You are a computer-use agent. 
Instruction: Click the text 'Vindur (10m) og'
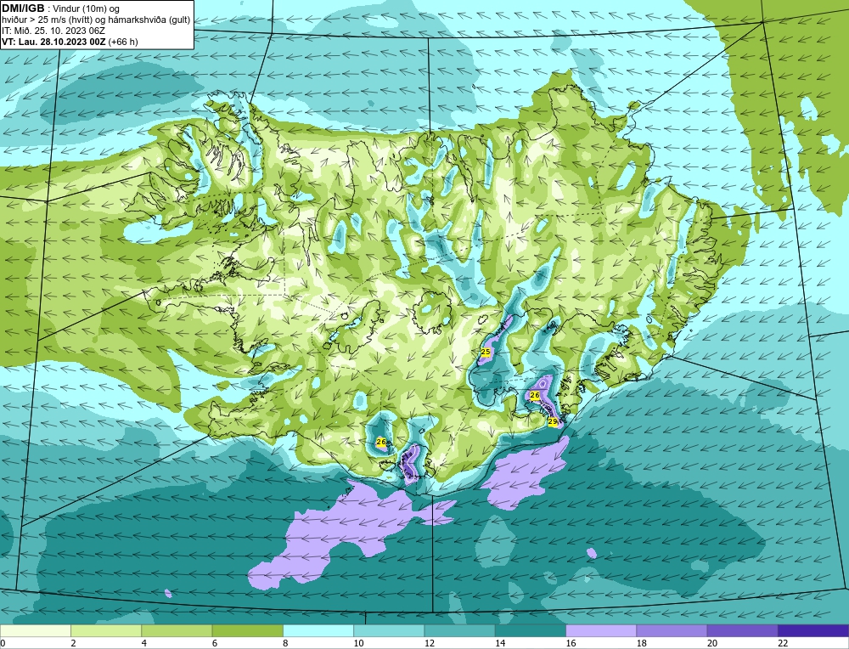pyautogui.click(x=87, y=8)
